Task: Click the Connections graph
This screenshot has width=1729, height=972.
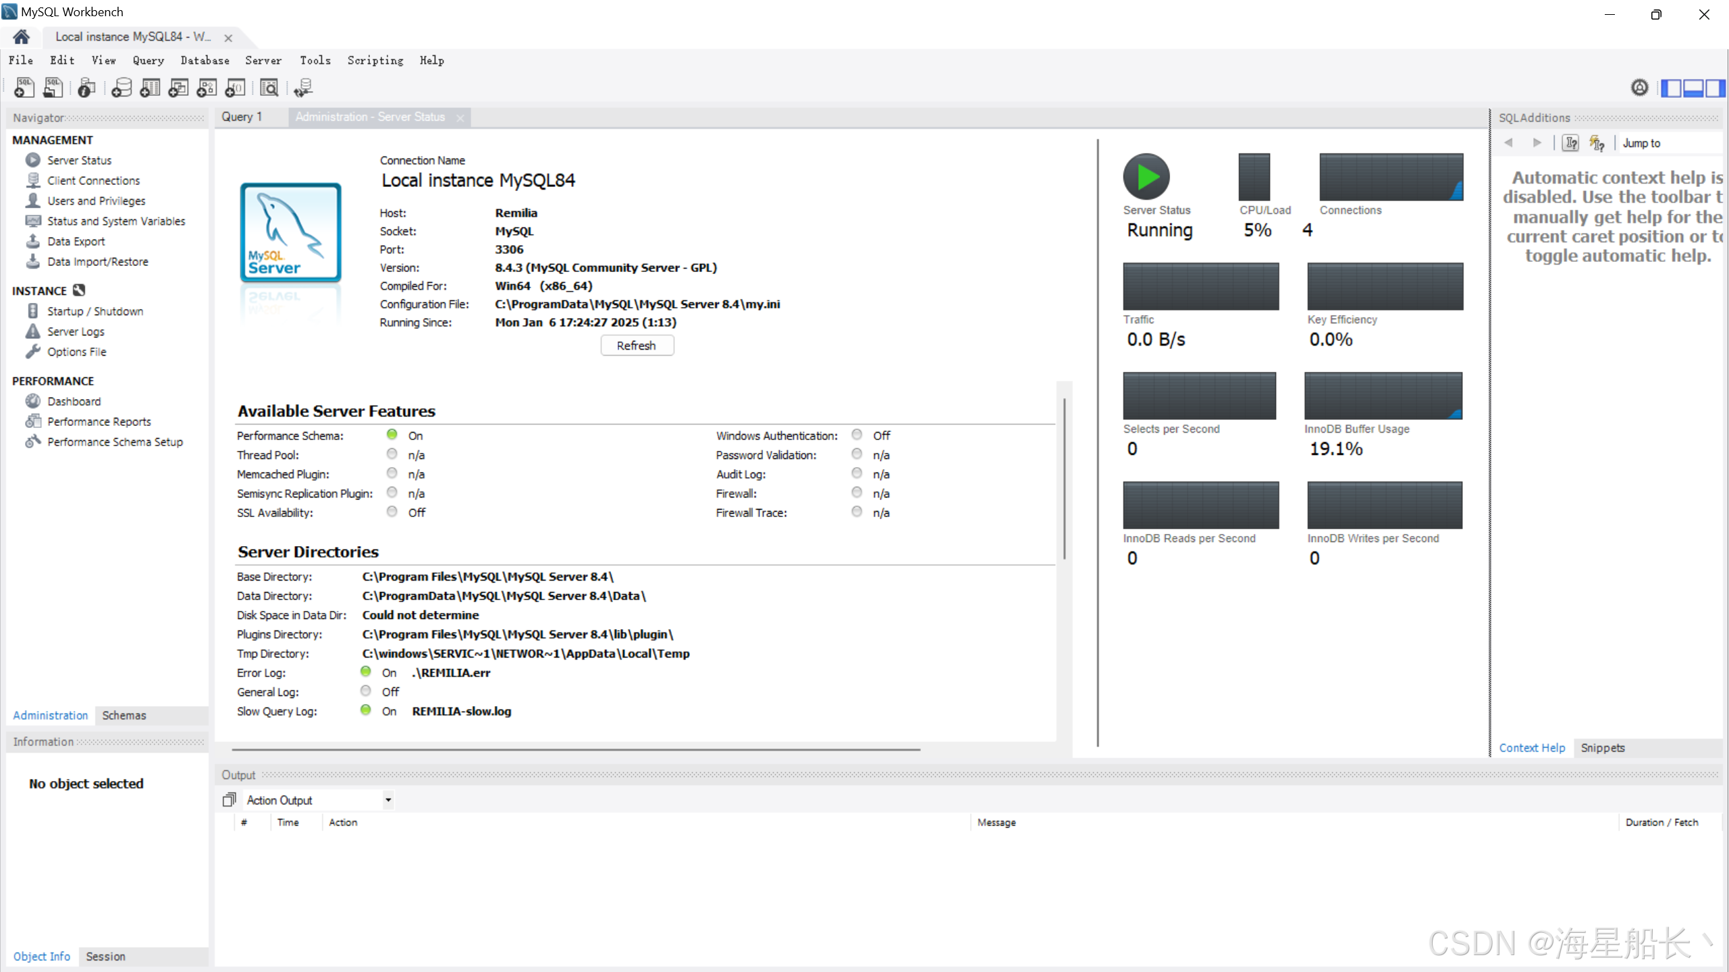Action: click(x=1391, y=177)
